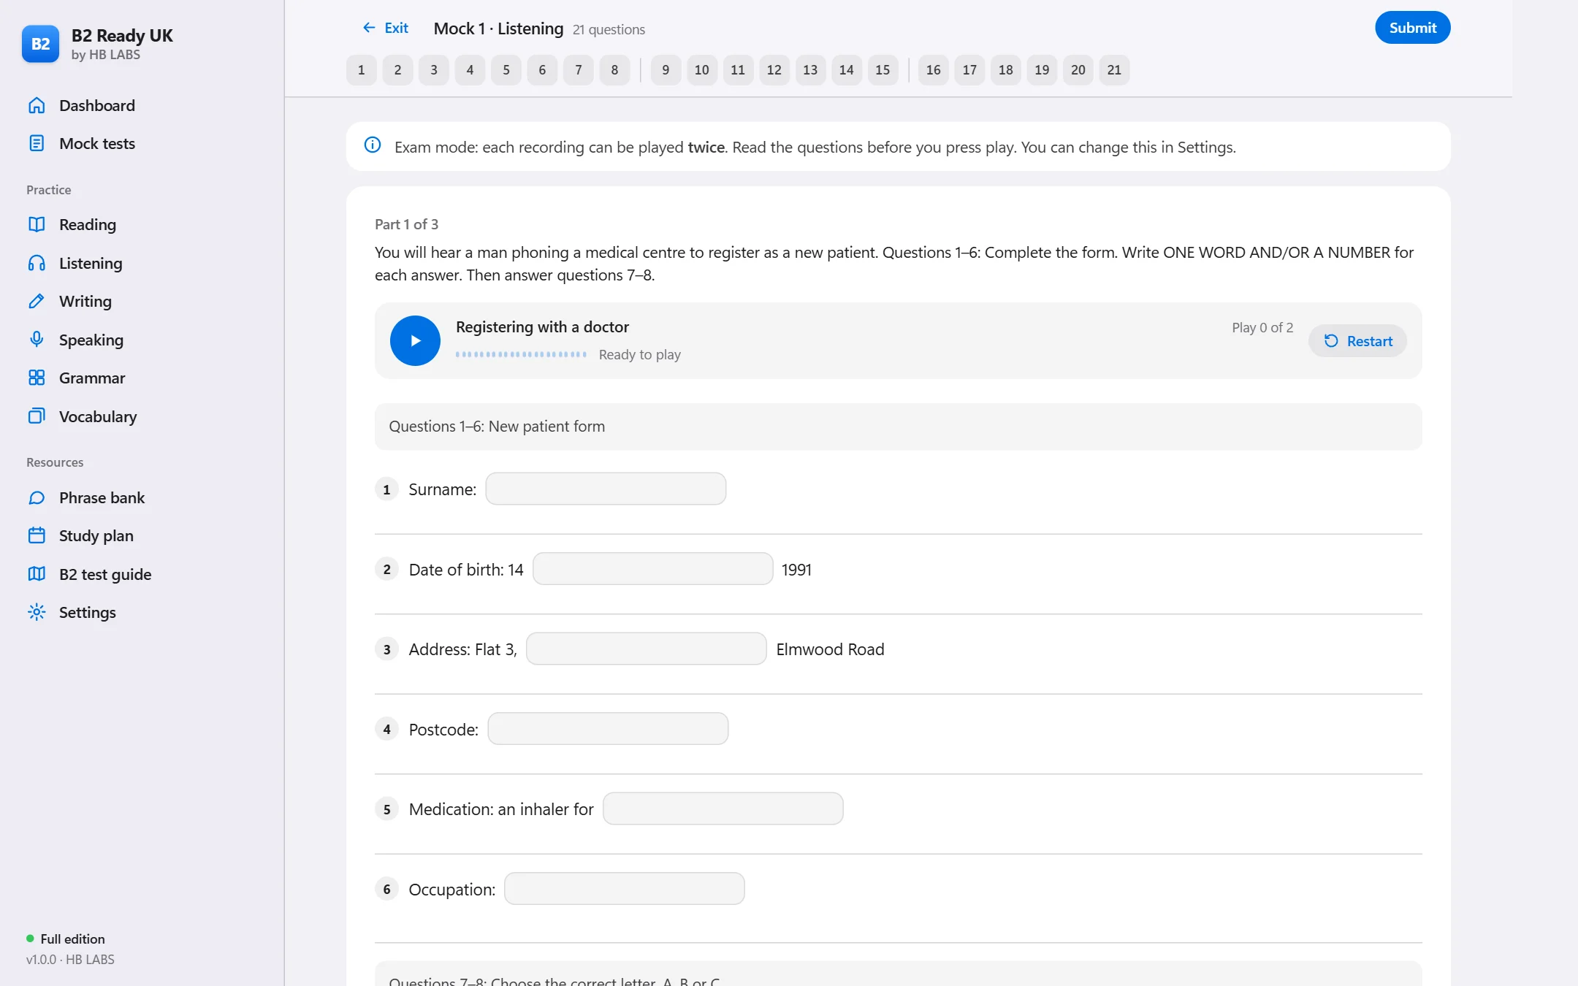
Task: Jump to question 21
Action: click(x=1114, y=70)
